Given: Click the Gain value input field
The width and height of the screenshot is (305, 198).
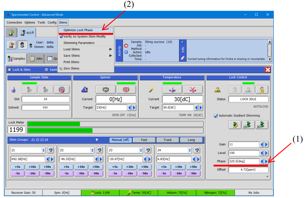Looking at the screenshot, I should 243,145.
